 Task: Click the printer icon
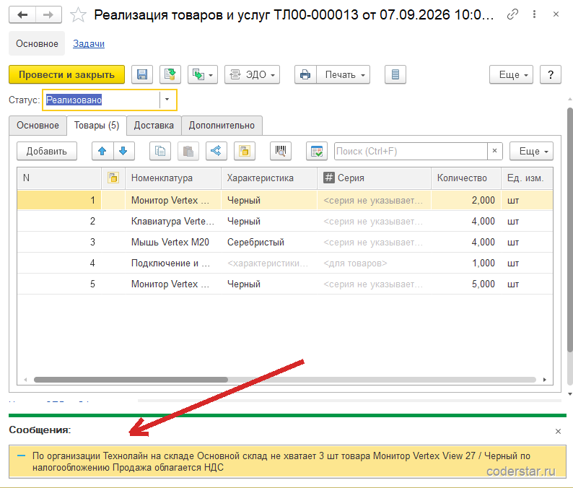click(305, 74)
